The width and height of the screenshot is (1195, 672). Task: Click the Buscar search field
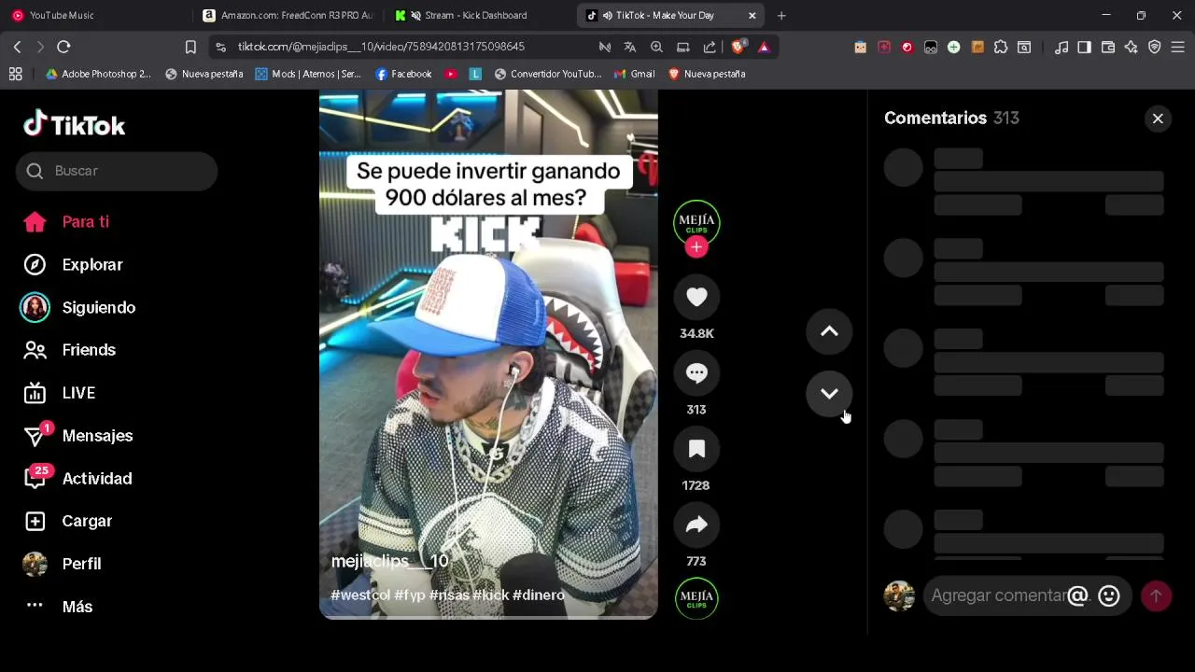(x=117, y=171)
